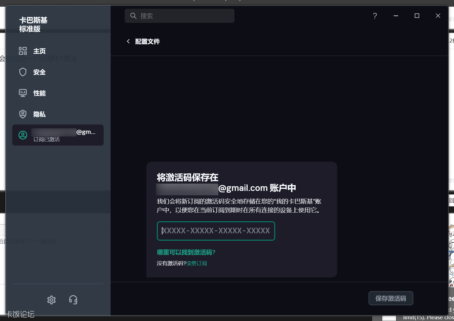Open the 主页 home panel in Kaspersky sidebar

click(39, 51)
